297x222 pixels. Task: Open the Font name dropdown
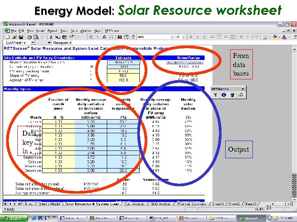(x=172, y=37)
